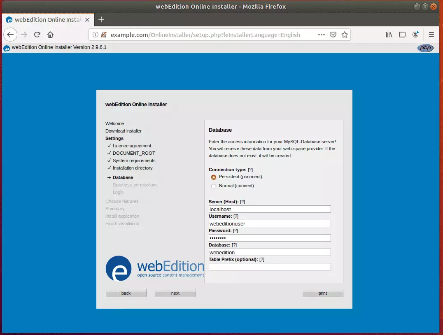This screenshot has width=443, height=335.
Task: Click the Firefox forward arrow
Action: pos(24,35)
